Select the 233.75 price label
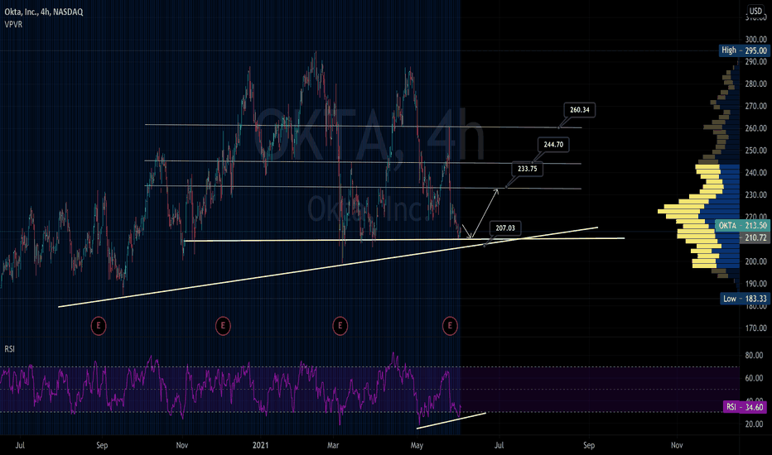The image size is (772, 455). [528, 169]
